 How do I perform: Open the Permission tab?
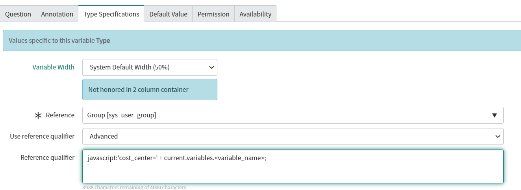(x=213, y=14)
